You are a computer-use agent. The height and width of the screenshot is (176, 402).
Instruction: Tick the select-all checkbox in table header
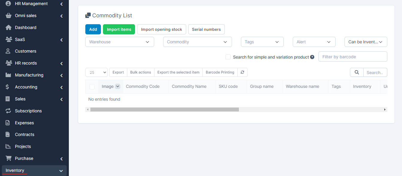coord(92,87)
